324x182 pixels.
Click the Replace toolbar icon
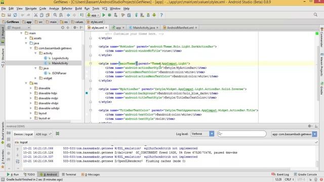point(61,15)
